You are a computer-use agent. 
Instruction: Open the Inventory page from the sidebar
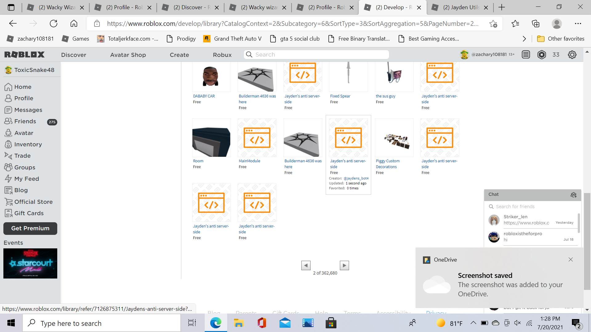(x=28, y=144)
